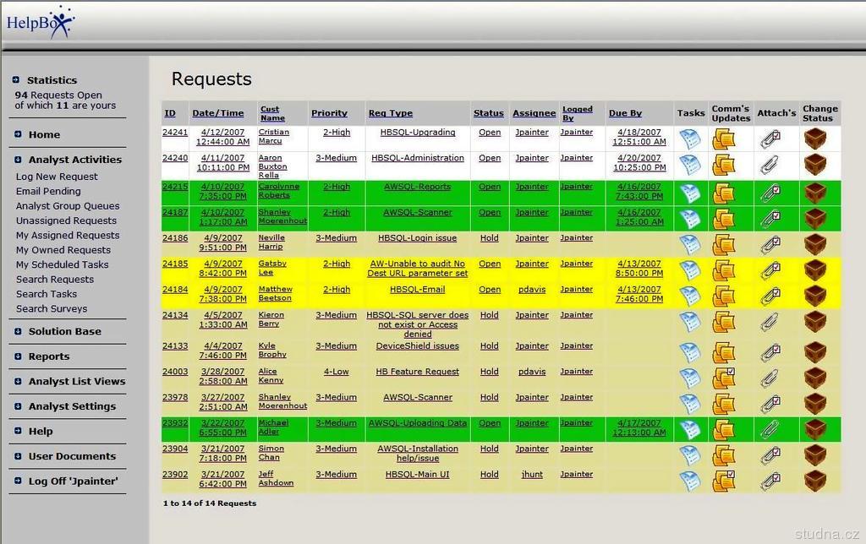This screenshot has width=866, height=544.
Task: Open Comm's Updates icon for request 24185
Action: 724,270
